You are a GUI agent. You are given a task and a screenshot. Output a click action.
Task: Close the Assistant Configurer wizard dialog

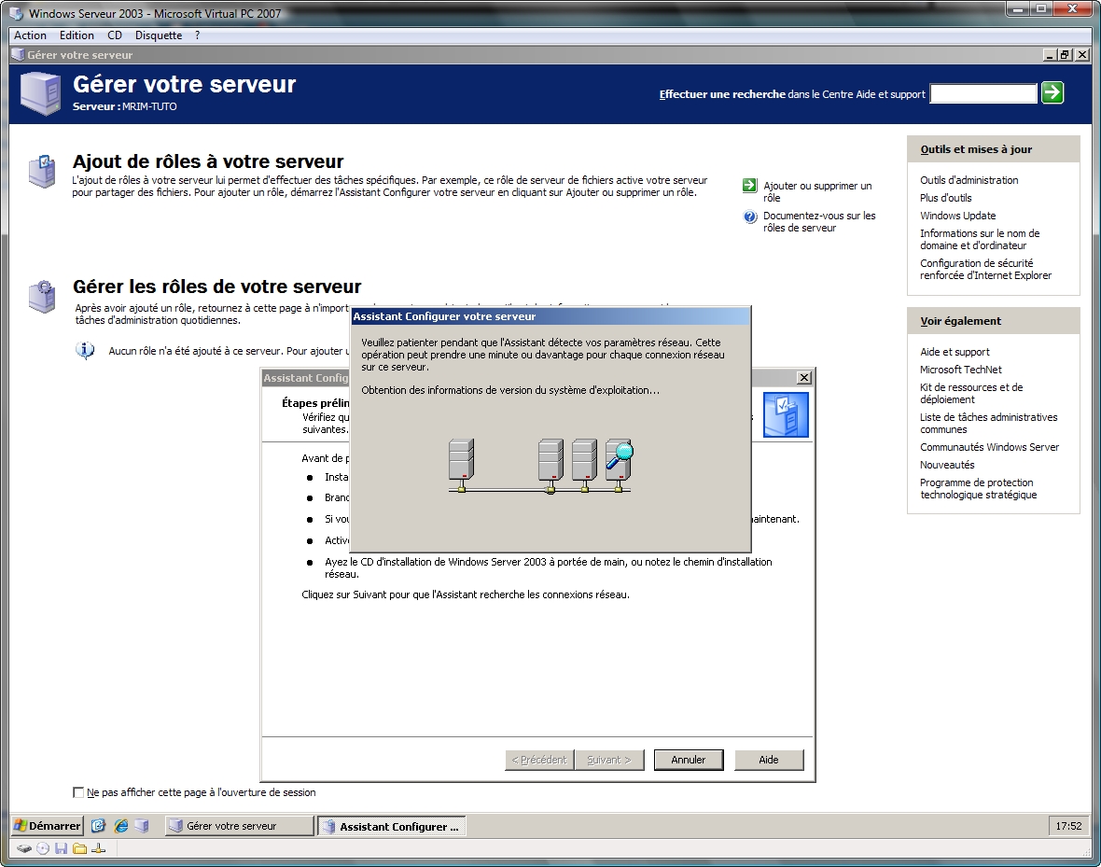[804, 377]
